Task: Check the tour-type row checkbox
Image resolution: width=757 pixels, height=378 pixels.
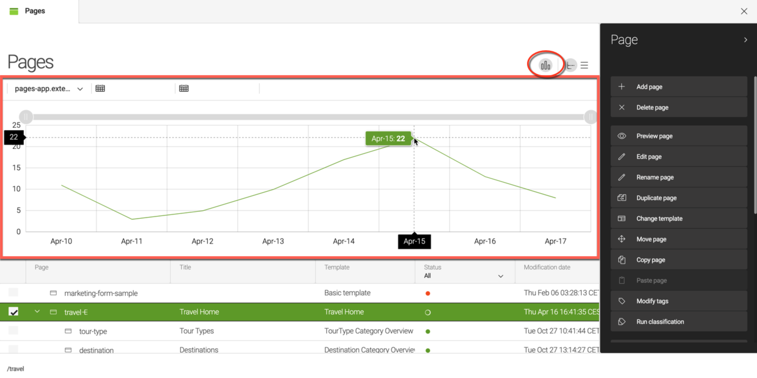Action: 13,330
